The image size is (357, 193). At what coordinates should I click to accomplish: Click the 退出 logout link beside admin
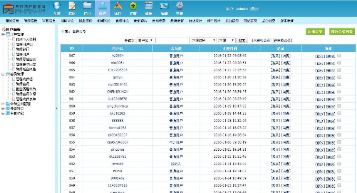point(254,9)
